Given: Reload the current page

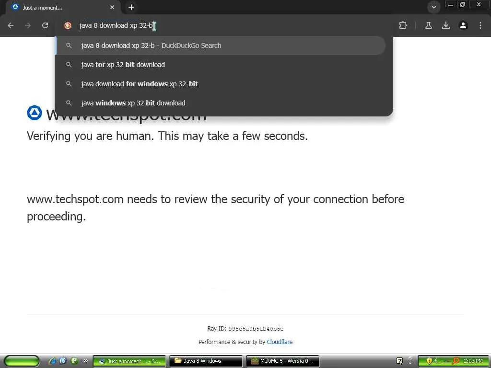Looking at the screenshot, I should (x=45, y=25).
